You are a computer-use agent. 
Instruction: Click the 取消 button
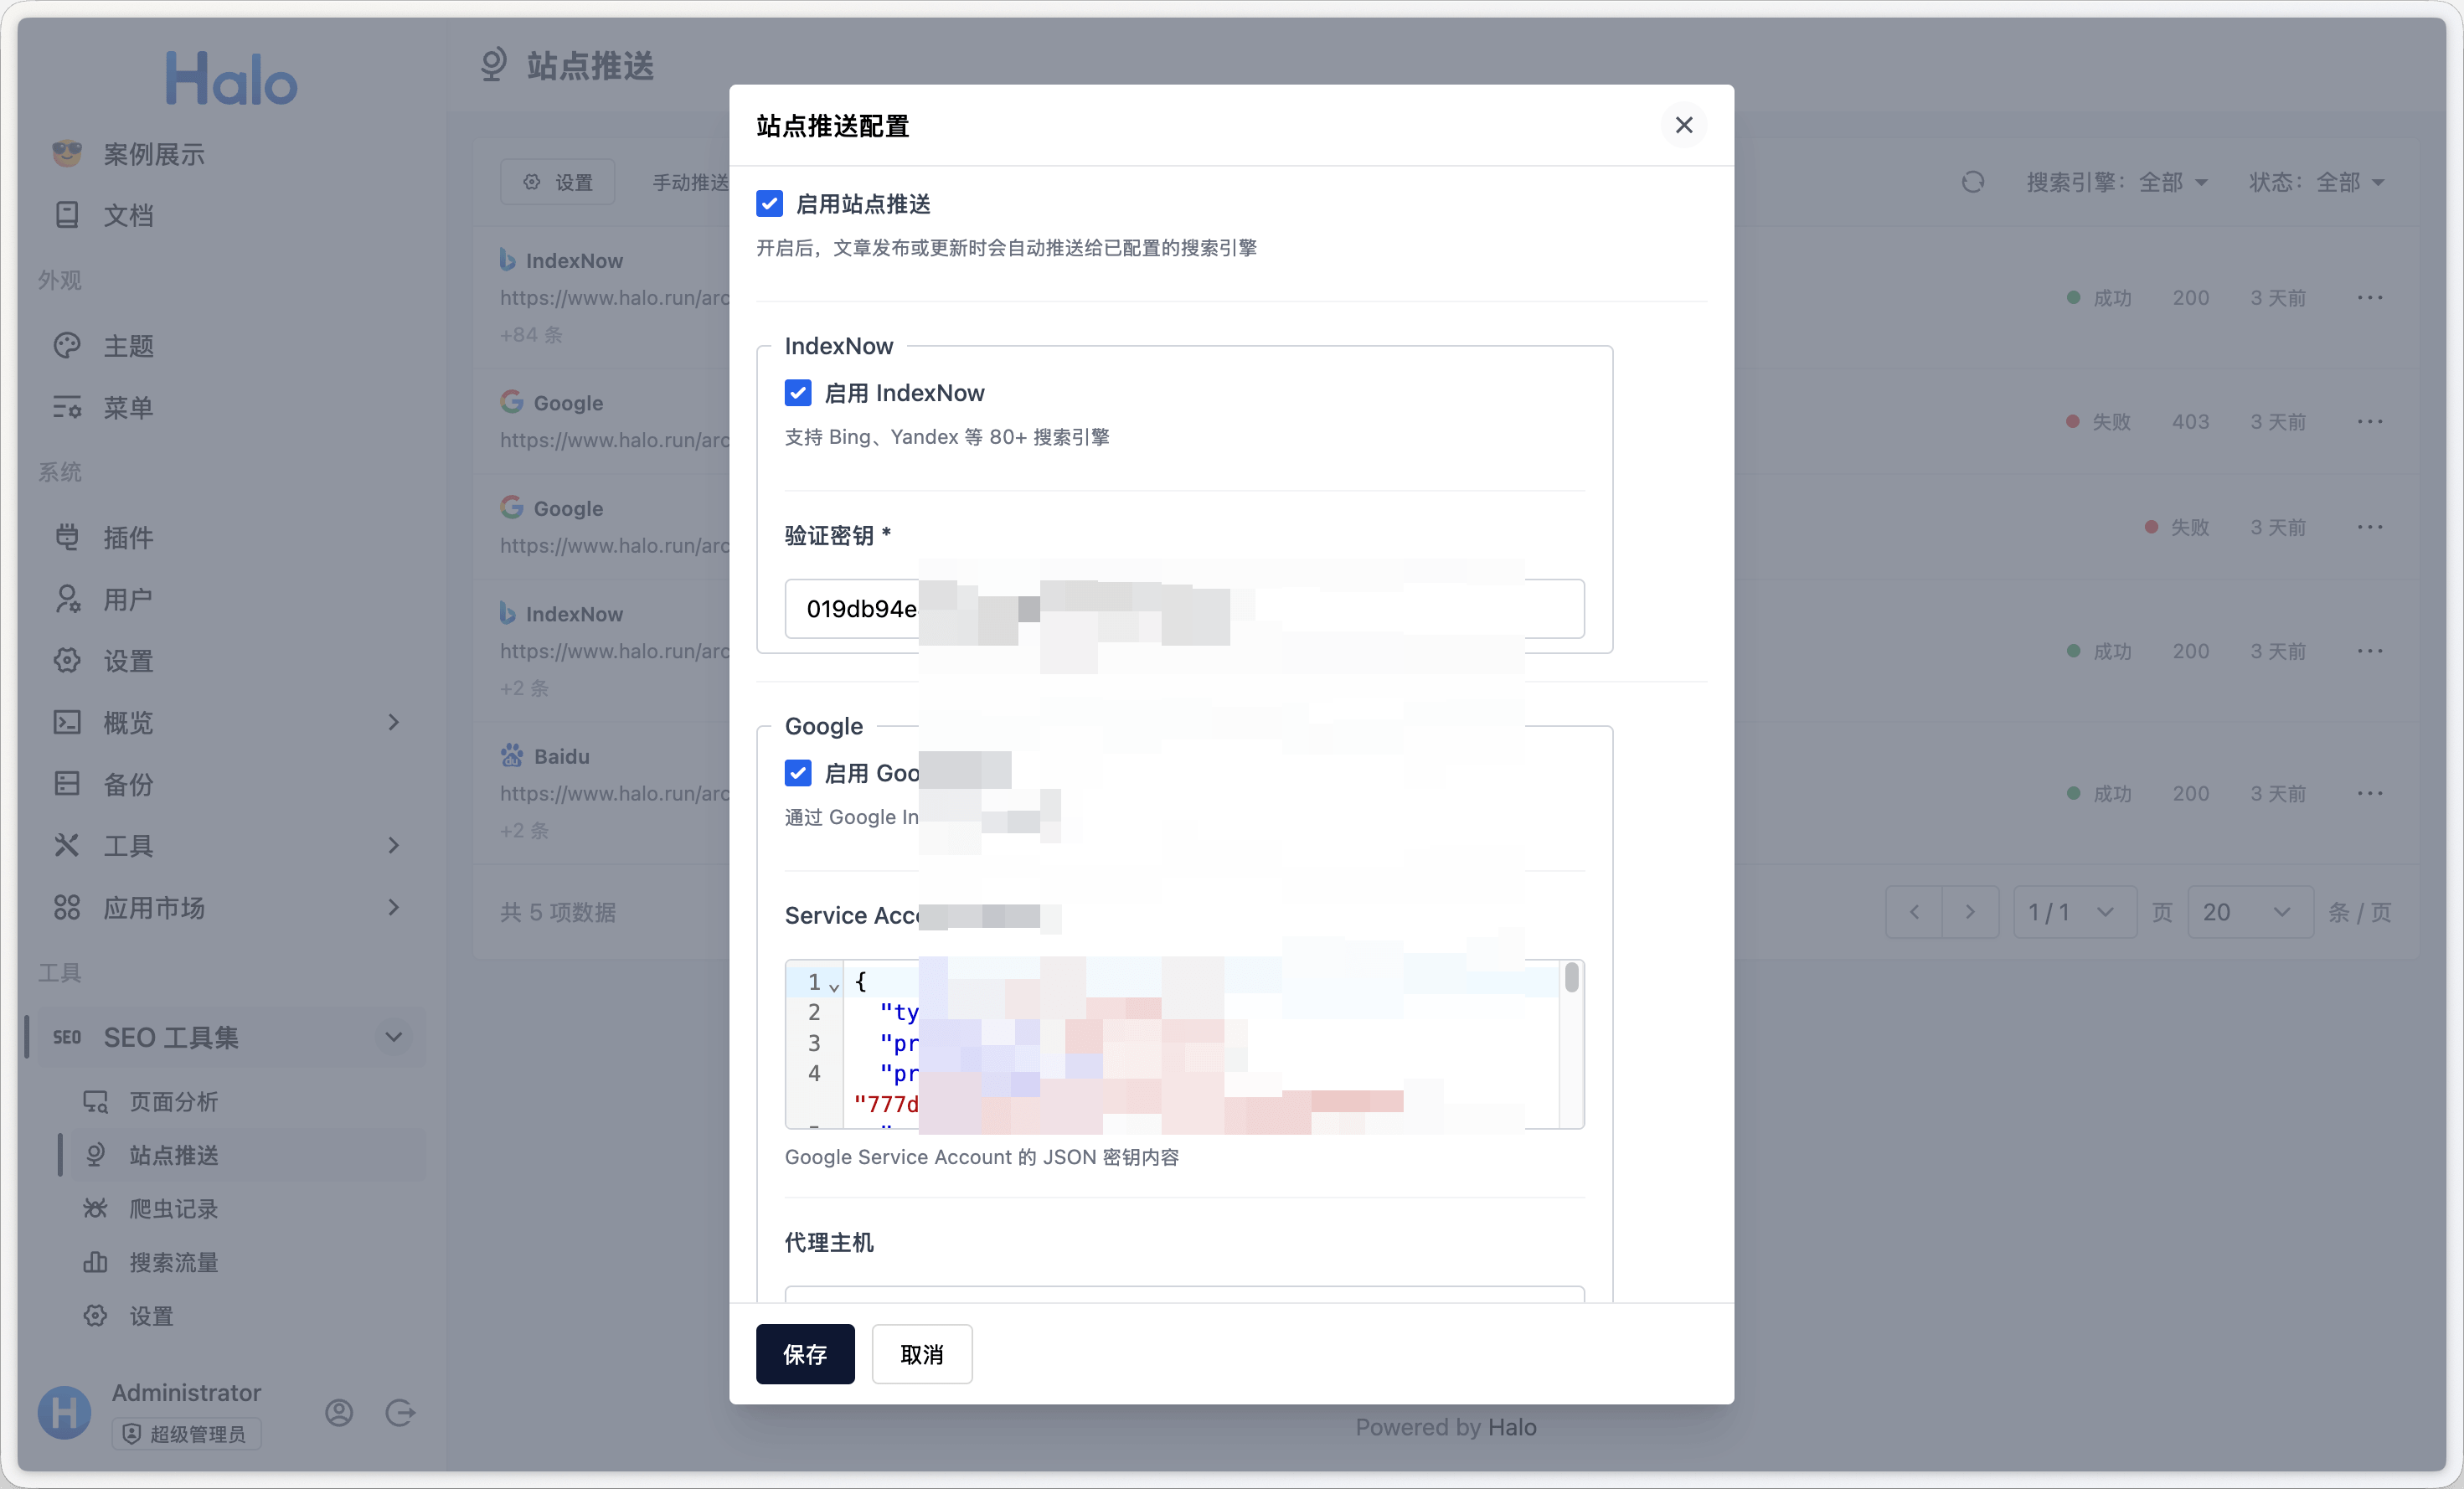coord(921,1354)
